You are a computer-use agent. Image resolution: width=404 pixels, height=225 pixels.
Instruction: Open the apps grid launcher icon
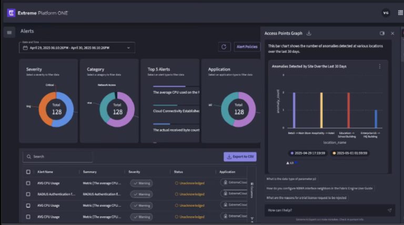tap(400, 13)
